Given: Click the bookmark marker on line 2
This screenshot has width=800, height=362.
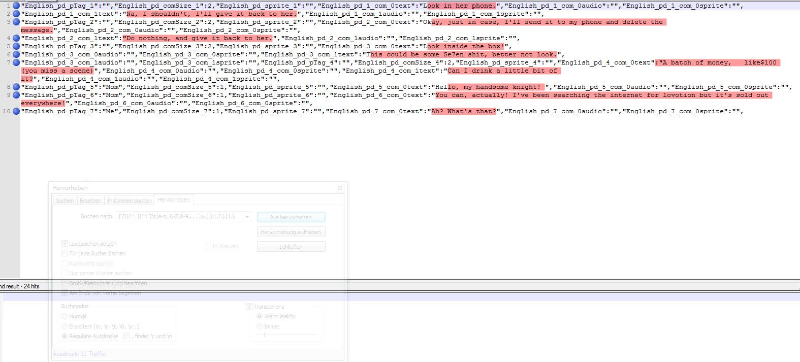Looking at the screenshot, I should [16, 14].
